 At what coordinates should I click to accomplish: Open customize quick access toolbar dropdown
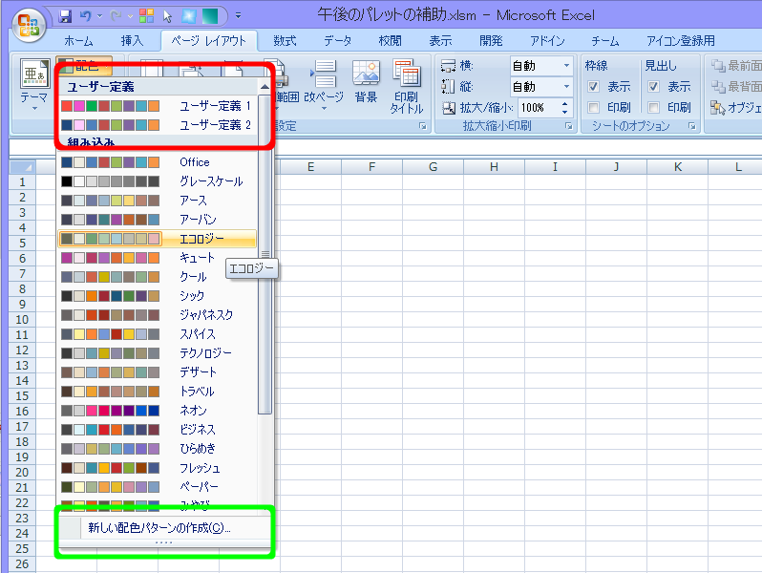pos(238,15)
